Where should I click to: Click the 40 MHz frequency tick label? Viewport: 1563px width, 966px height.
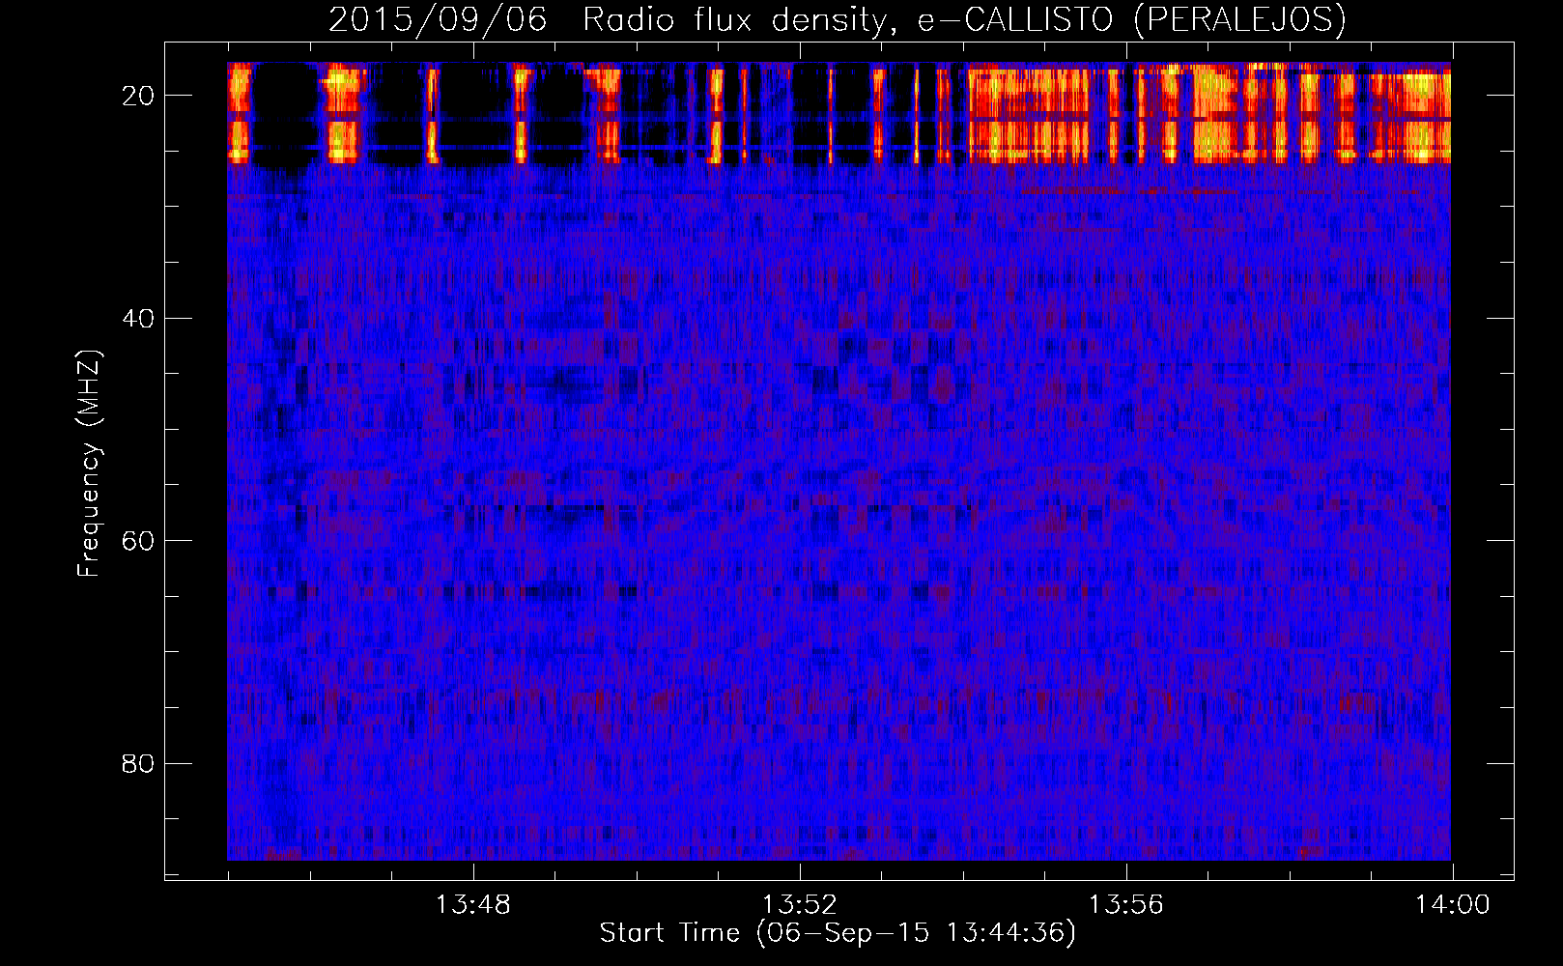139,318
